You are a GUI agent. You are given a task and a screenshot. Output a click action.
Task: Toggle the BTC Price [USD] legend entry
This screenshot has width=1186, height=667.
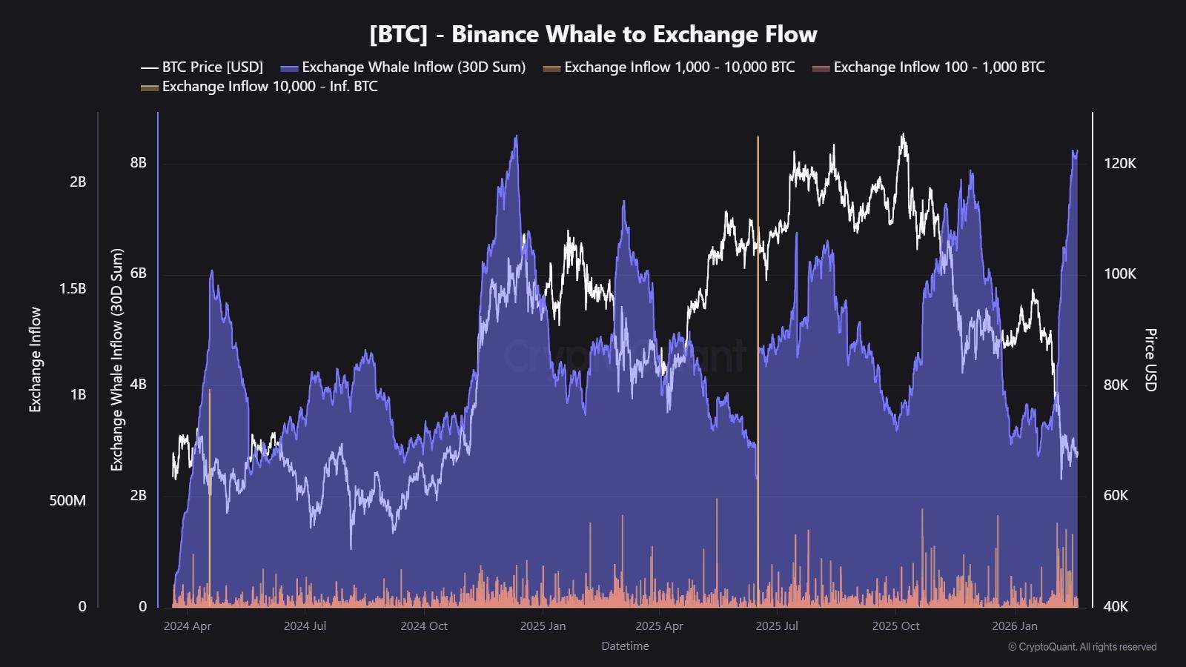(x=212, y=67)
